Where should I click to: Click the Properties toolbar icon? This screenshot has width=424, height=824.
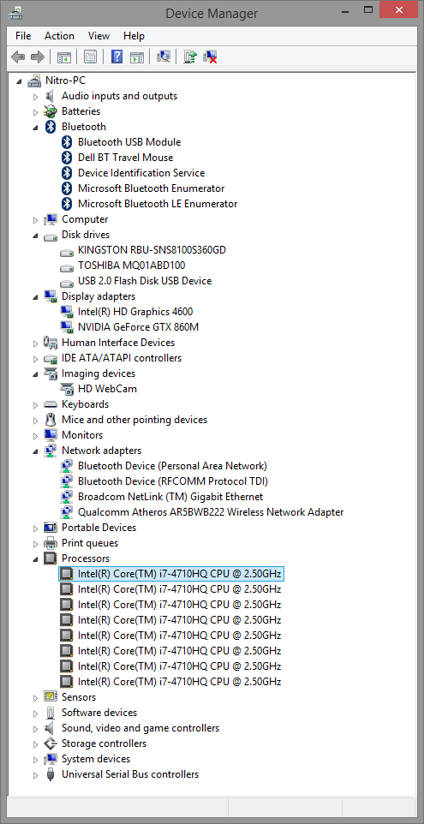(x=90, y=57)
